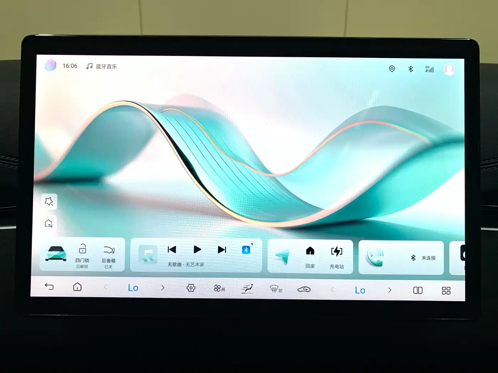This screenshot has width=498, height=373.
Task: Toggle the 四门锁 door lock
Action: tap(82, 256)
